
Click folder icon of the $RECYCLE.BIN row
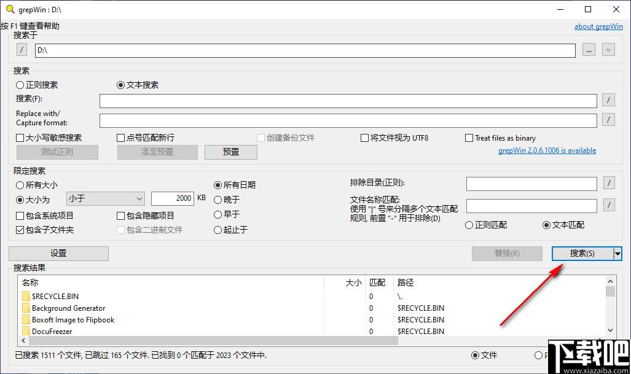coord(26,297)
